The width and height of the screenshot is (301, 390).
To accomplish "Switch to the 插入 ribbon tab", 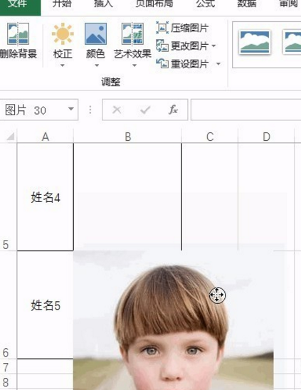I will (x=103, y=4).
